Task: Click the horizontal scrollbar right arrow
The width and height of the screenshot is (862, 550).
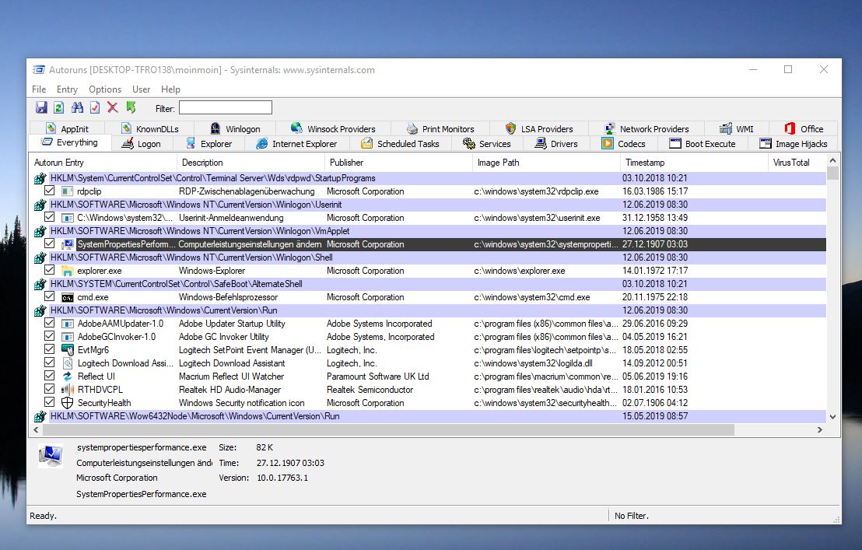Action: point(820,429)
